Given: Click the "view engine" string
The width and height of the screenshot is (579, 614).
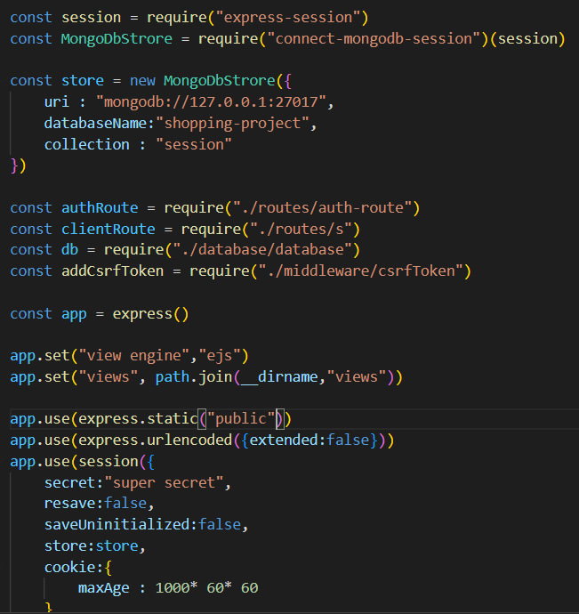Looking at the screenshot, I should coord(134,356).
